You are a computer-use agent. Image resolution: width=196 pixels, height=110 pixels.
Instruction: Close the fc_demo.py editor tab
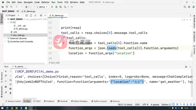(x=65, y=15)
